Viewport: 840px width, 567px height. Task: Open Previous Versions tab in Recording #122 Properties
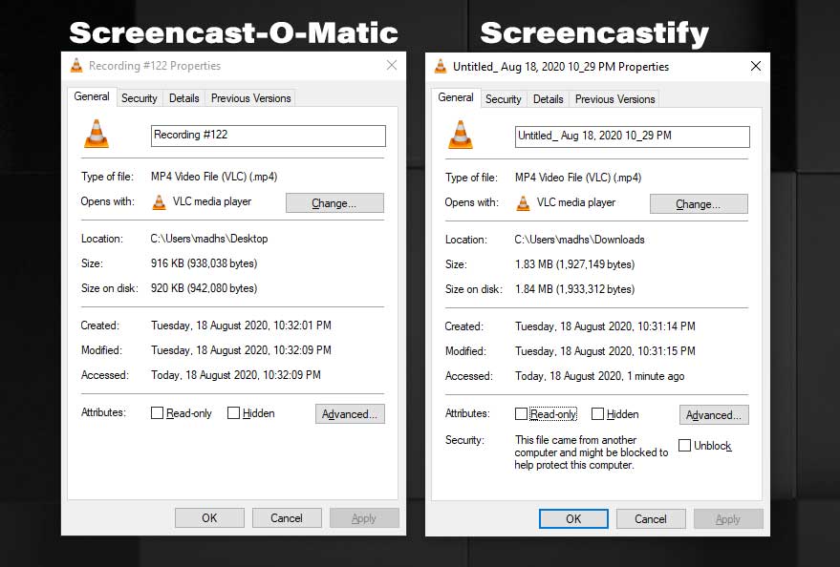250,98
